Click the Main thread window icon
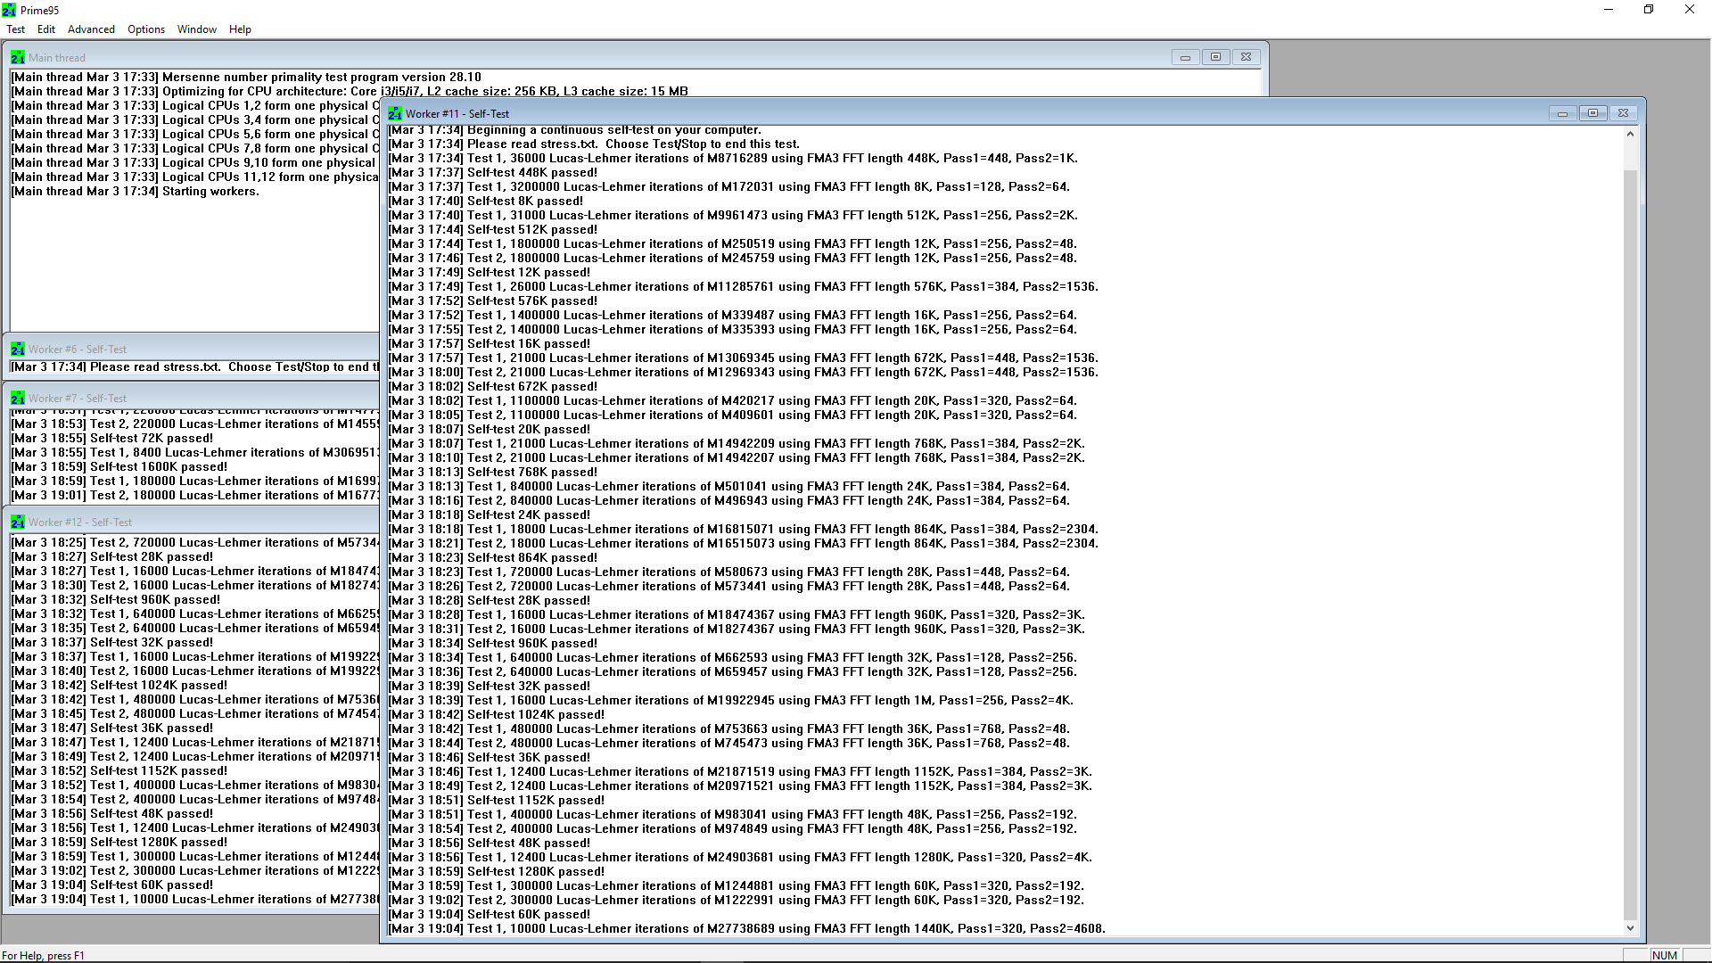The width and height of the screenshot is (1712, 963). [18, 57]
